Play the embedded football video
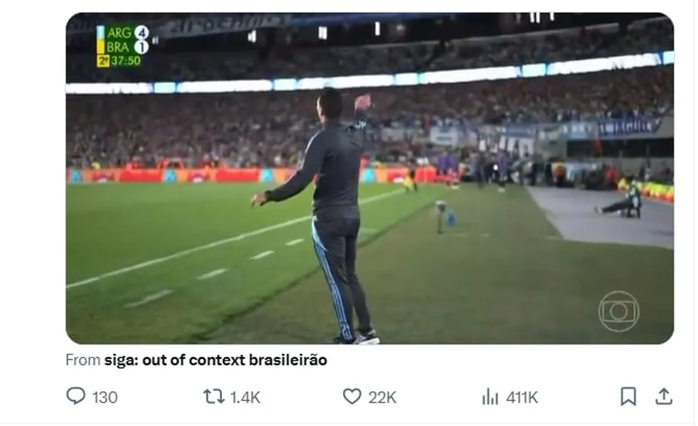698x426 pixels. (369, 178)
